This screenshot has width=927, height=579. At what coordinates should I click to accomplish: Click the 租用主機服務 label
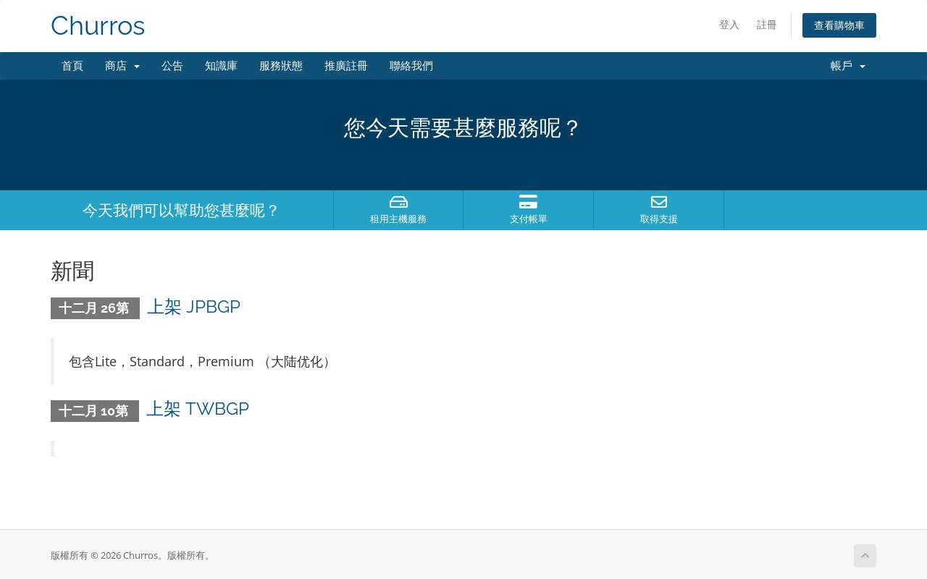tap(398, 219)
